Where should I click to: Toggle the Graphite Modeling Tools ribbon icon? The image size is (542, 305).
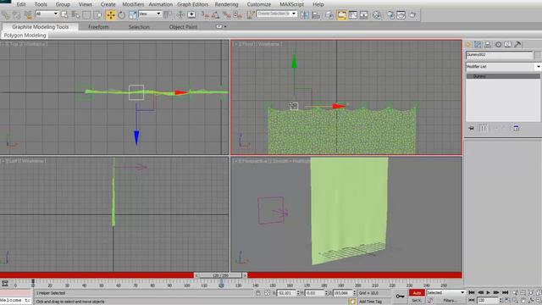[x=341, y=15]
